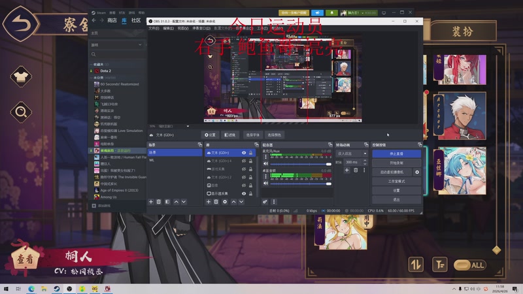523x294 pixels.
Task: Click 选择字体 button in source toolbar
Action: [x=252, y=135]
